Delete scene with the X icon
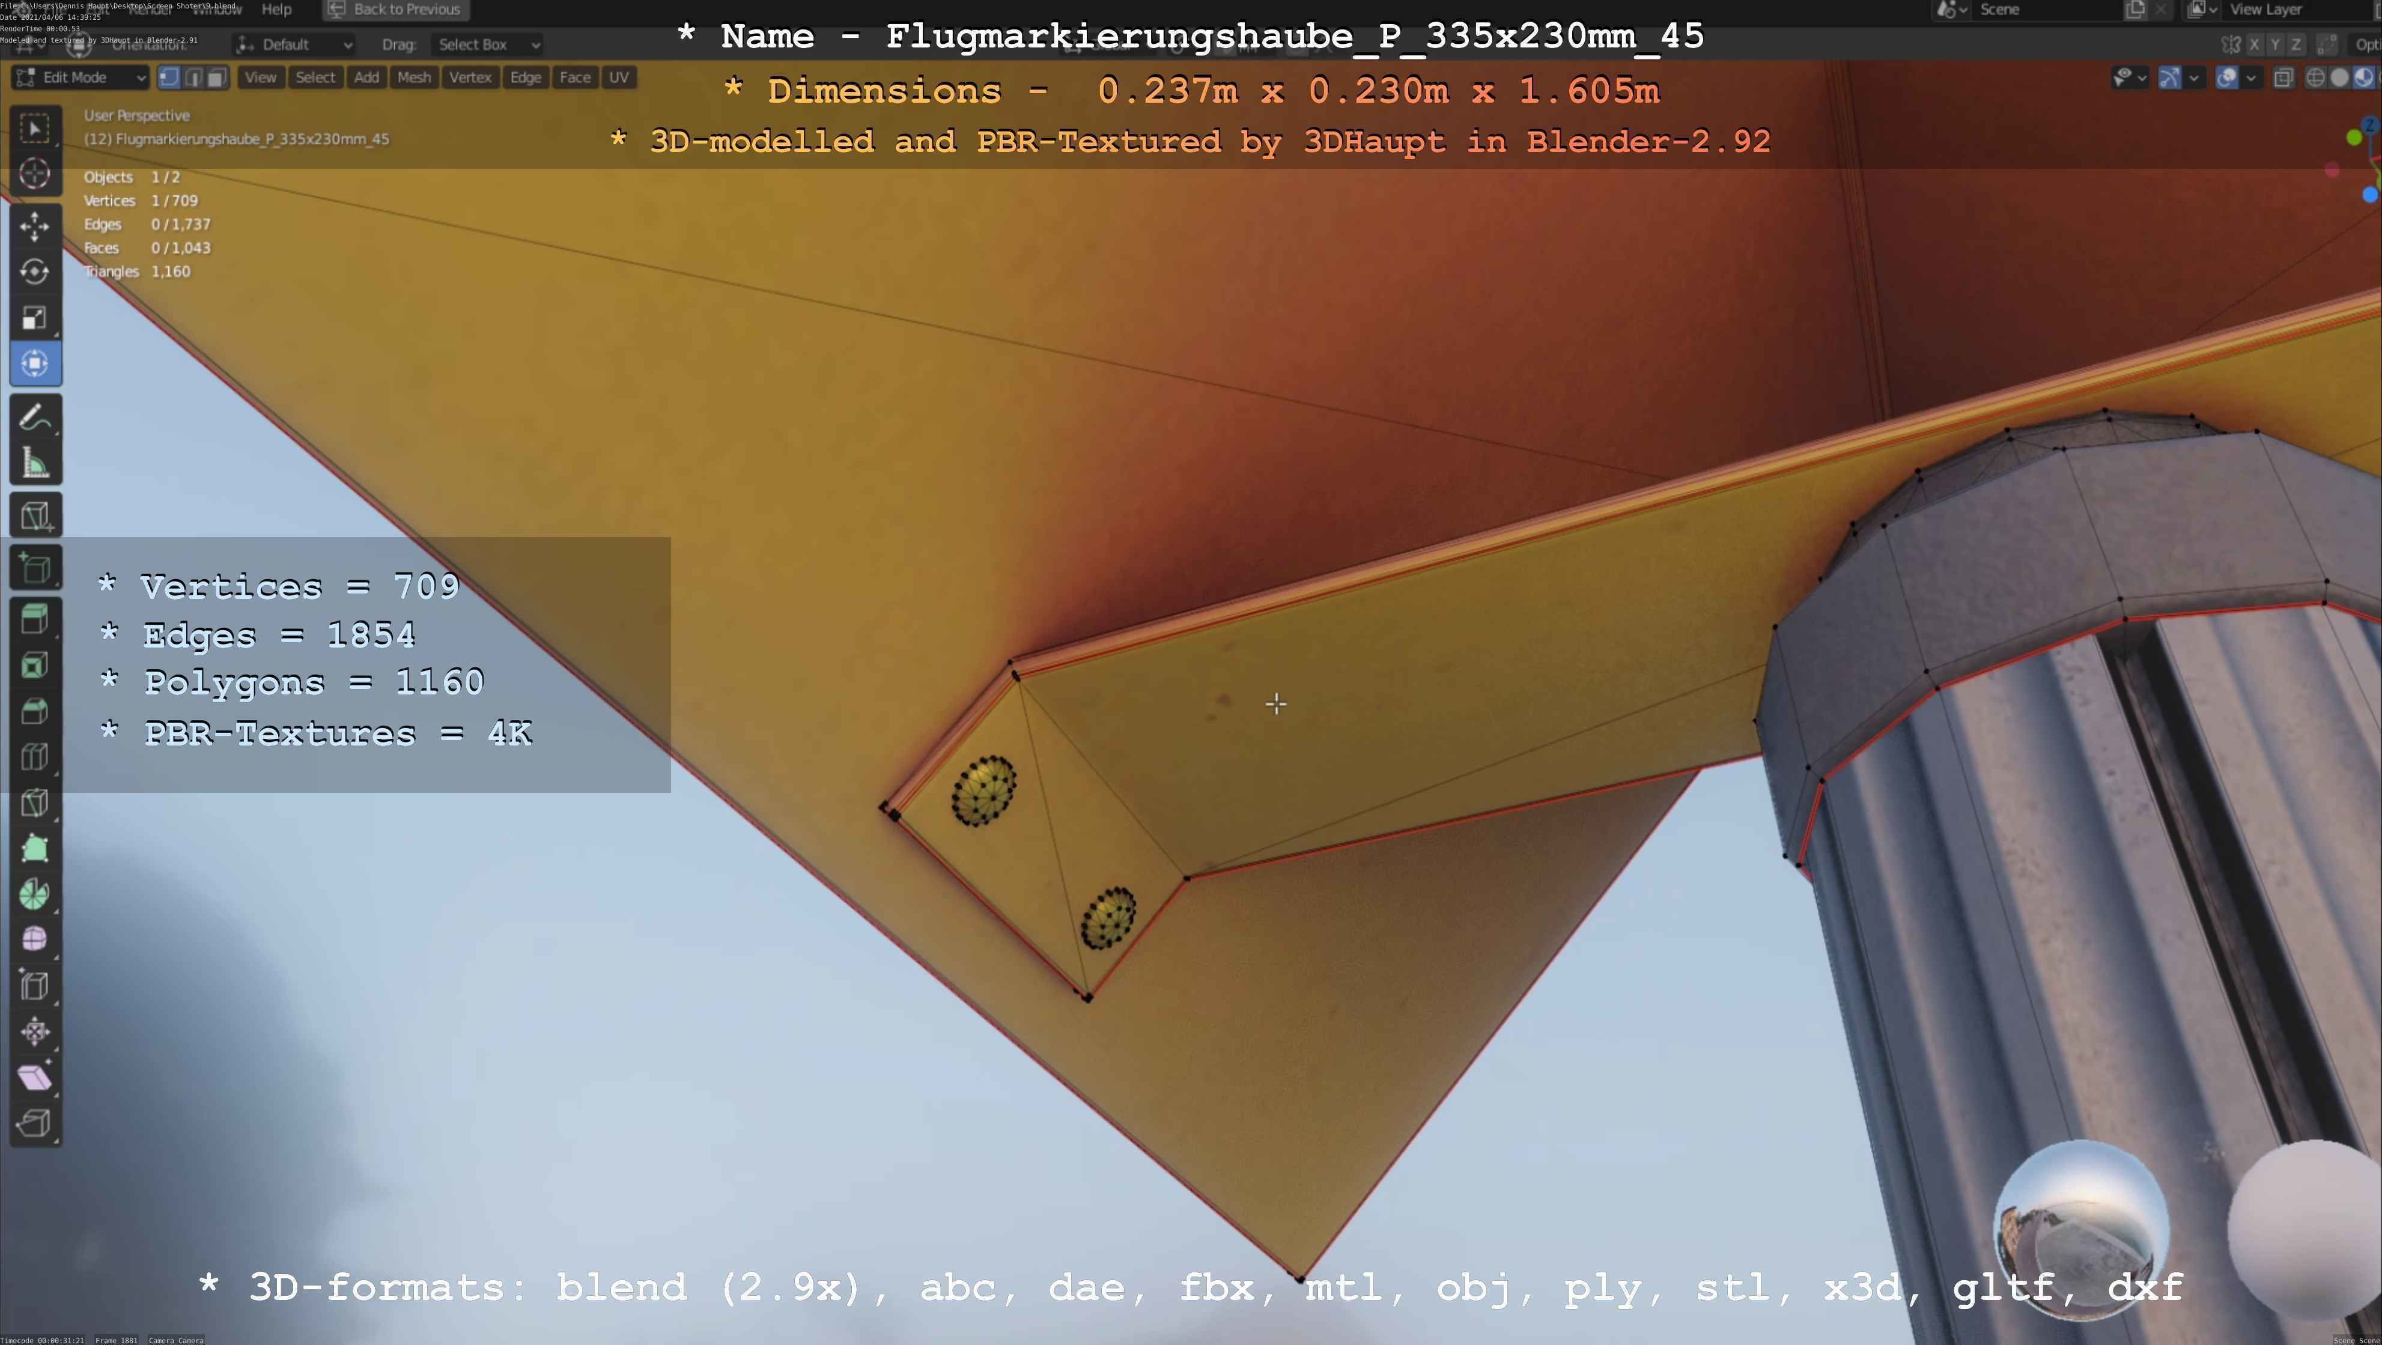The width and height of the screenshot is (2382, 1345). pyautogui.click(x=2161, y=9)
